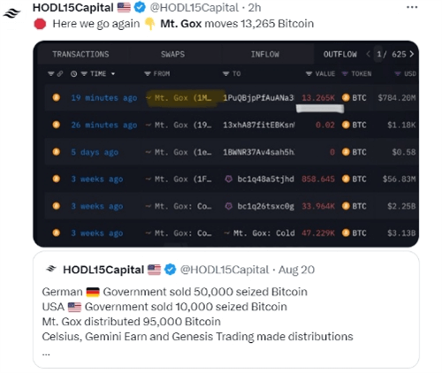Viewport: 442px width, 373px height.
Task: Toggle the VALUE column filter
Action: [309, 73]
